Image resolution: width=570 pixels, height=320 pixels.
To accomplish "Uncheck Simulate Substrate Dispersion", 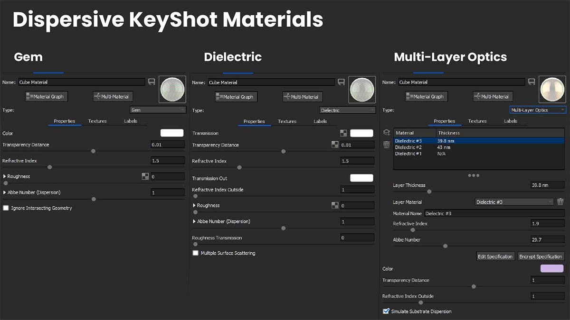I will click(386, 311).
